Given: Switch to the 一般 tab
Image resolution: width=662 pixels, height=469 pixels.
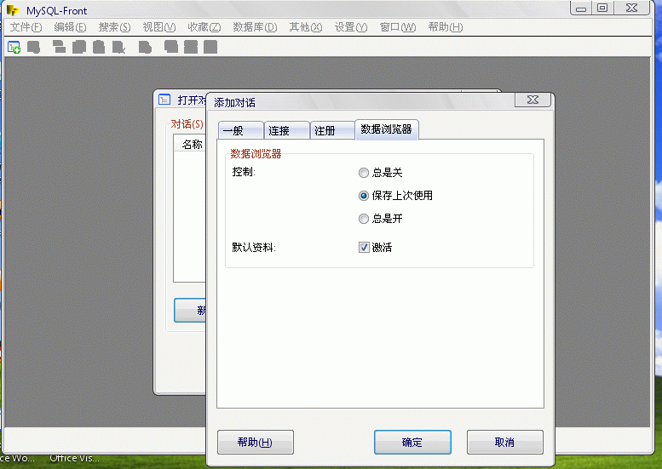Looking at the screenshot, I should pyautogui.click(x=241, y=130).
